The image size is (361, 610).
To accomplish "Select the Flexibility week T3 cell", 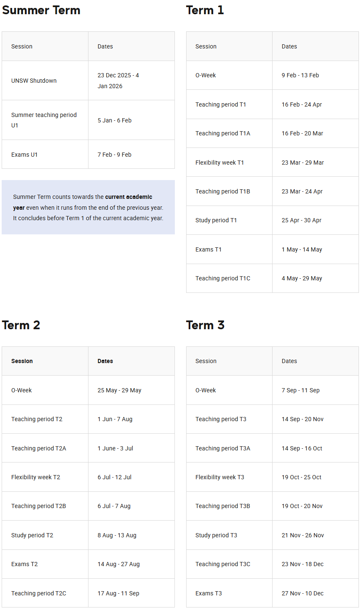I will point(220,477).
